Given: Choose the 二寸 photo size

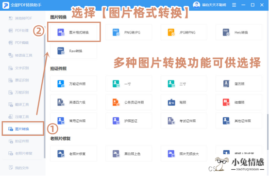Looking at the screenshot, I should click(184, 83).
